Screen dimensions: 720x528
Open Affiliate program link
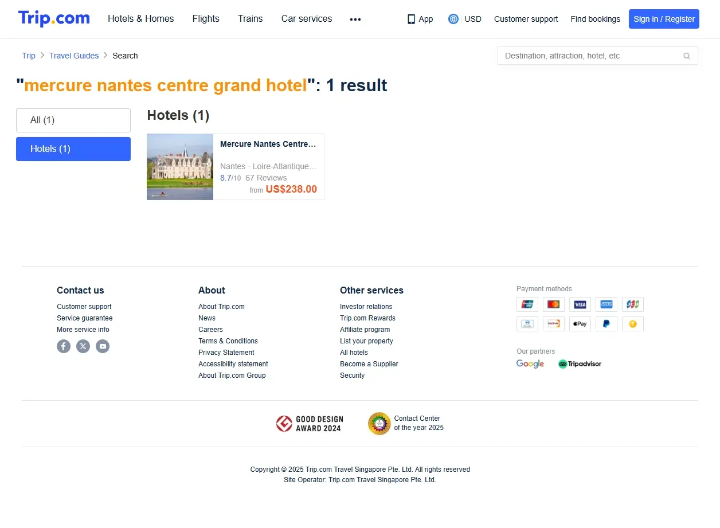tap(365, 330)
